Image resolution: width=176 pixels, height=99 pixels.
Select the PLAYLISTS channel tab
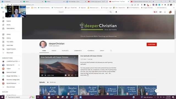click(x=65, y=51)
